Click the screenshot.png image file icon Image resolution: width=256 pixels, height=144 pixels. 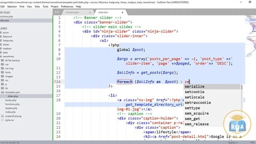point(2,116)
